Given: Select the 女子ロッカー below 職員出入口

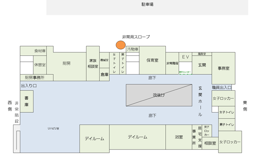Looking at the screenshot, I should pos(223,98).
